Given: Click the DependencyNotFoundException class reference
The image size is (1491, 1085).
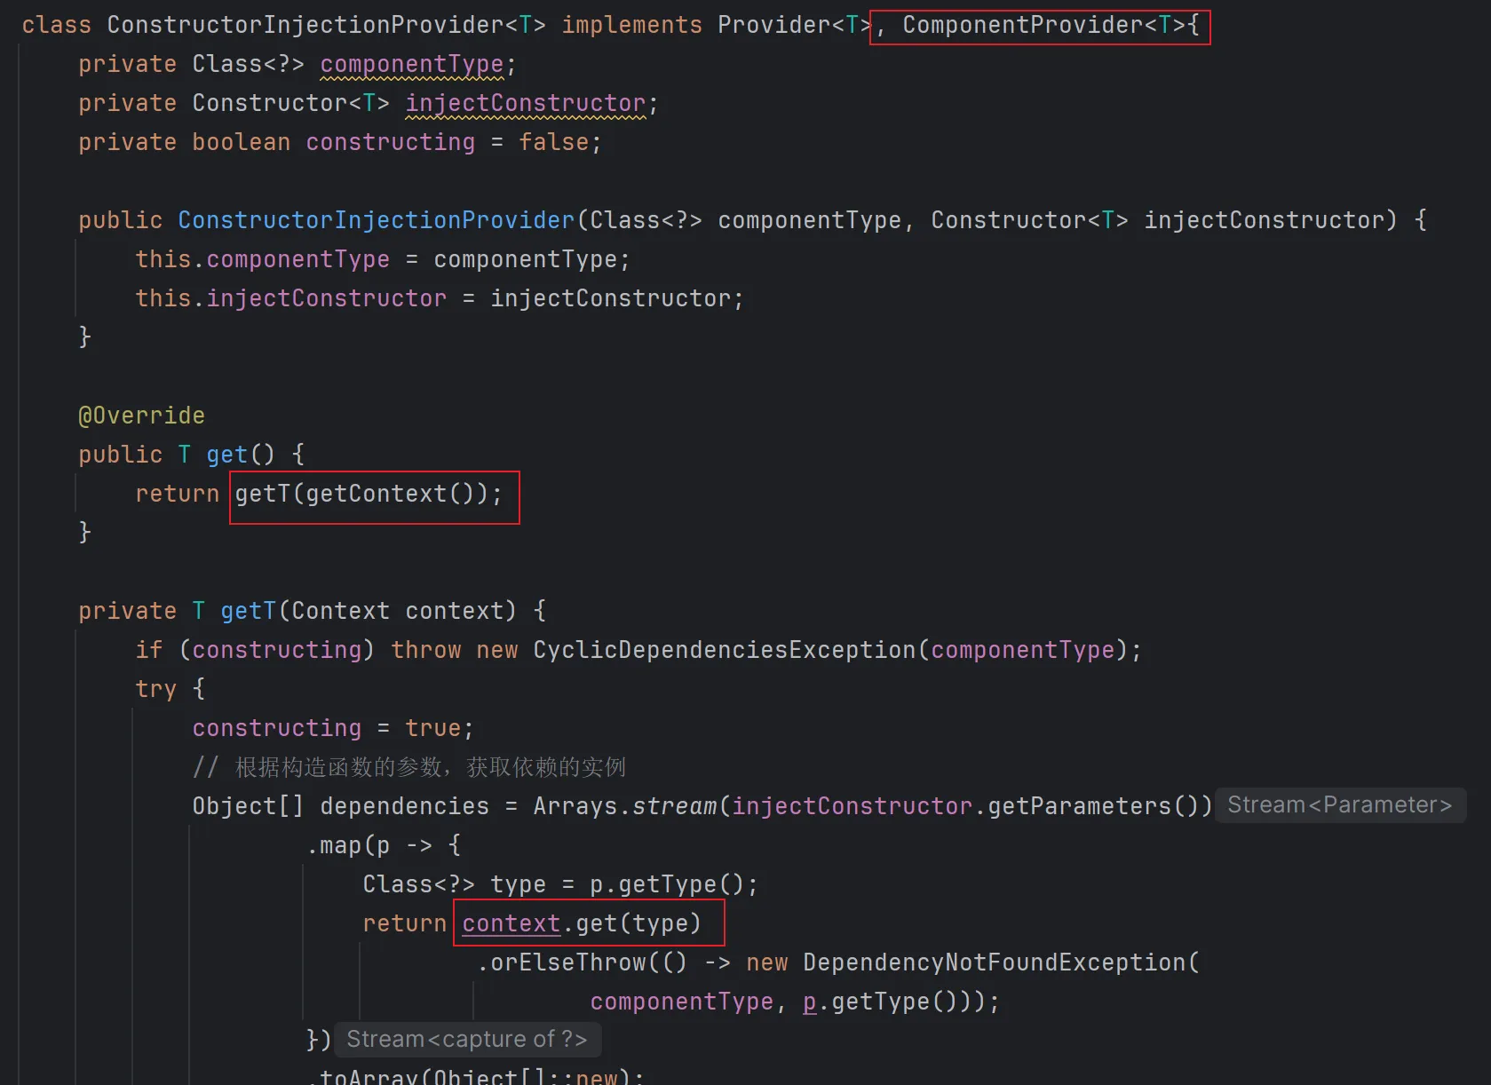Looking at the screenshot, I should click(994, 962).
